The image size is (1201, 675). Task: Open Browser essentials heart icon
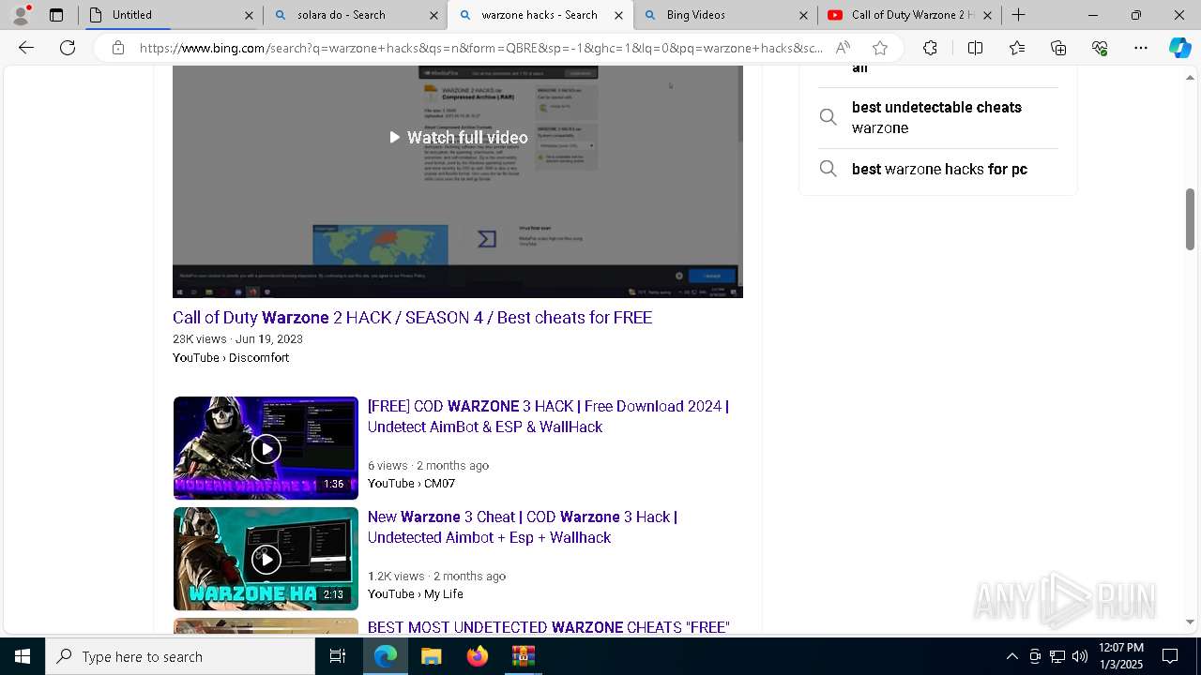[x=1100, y=48]
